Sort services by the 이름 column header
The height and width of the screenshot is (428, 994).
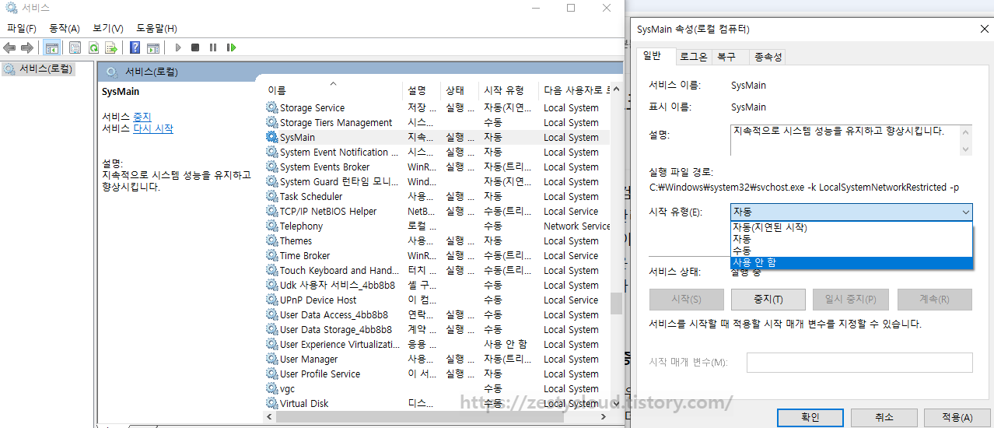[333, 89]
